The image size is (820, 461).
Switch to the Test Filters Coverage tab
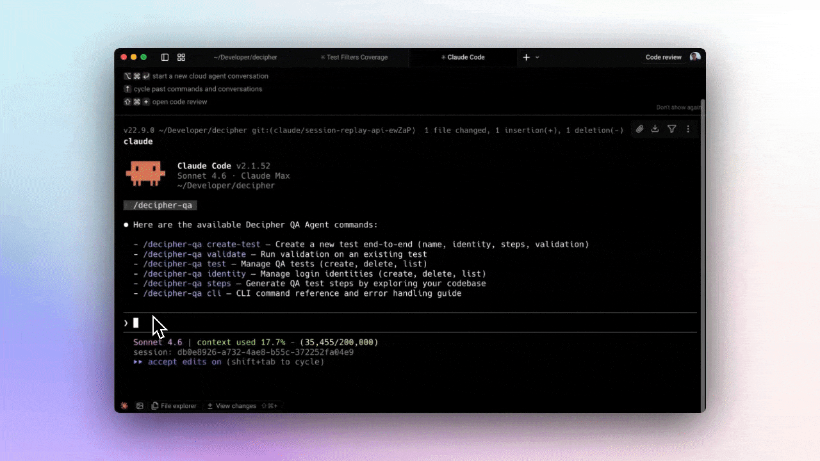[354, 57]
